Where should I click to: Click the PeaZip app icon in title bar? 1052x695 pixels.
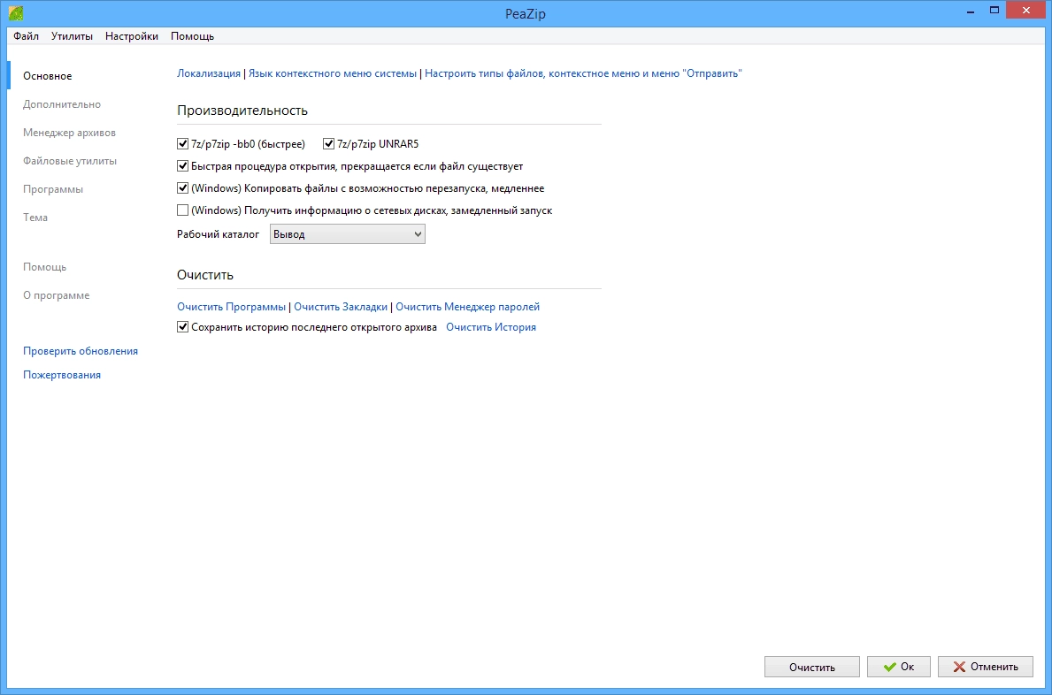(16, 12)
